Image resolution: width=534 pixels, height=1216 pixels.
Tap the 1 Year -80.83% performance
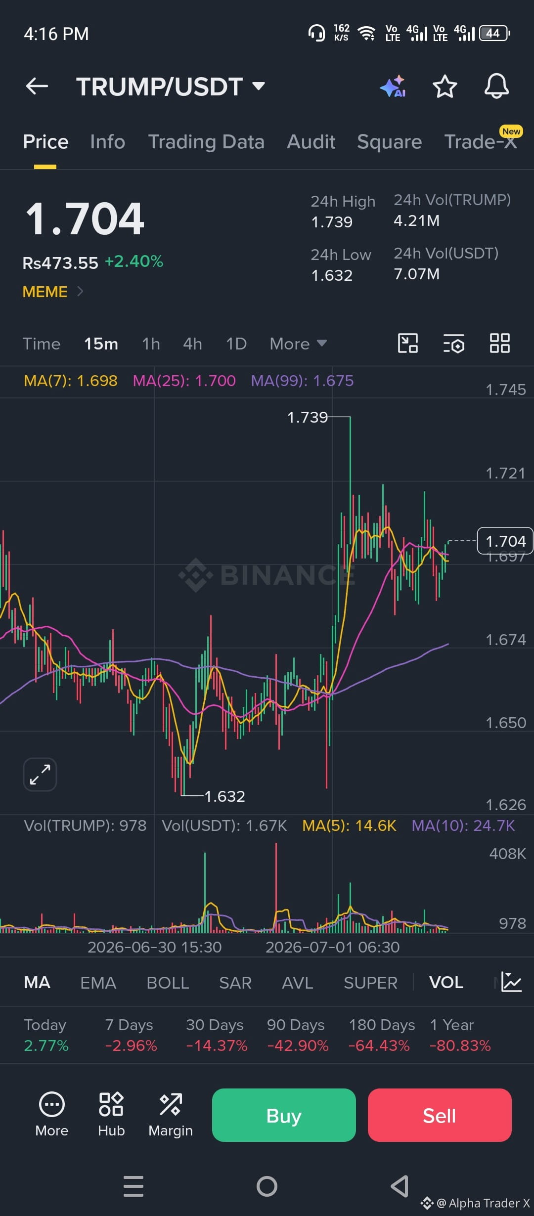click(x=460, y=1035)
